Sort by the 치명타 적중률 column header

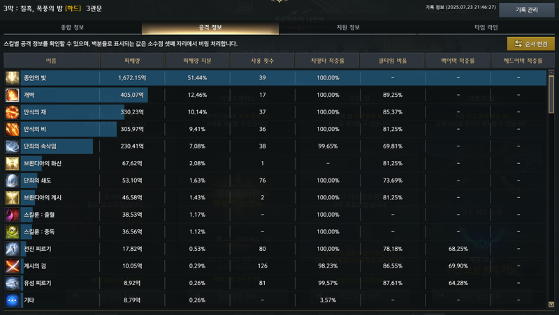point(328,61)
